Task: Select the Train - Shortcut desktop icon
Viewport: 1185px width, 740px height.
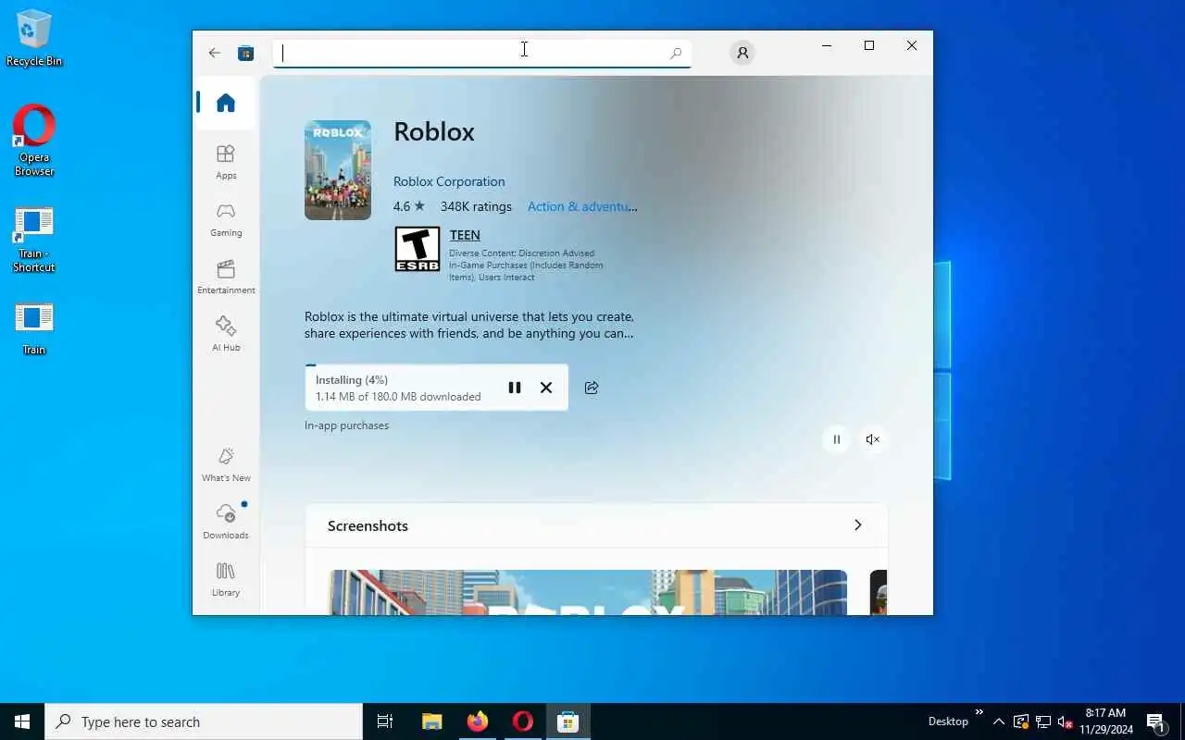Action: coord(34,240)
